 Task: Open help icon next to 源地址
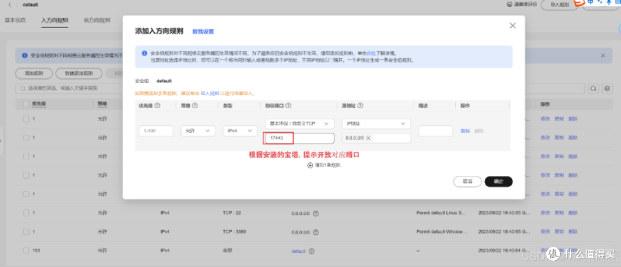click(x=361, y=105)
